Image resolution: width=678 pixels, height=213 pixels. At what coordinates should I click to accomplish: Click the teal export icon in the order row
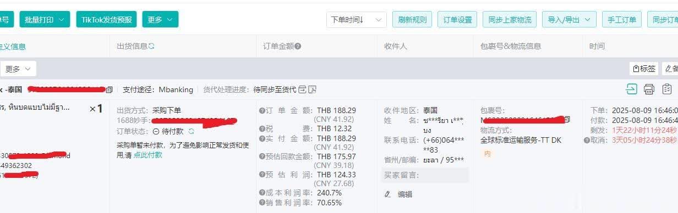point(631,89)
